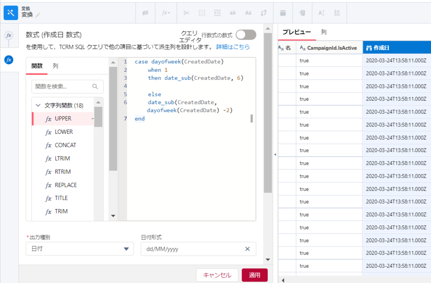Switch to the 列 tab in formula panel

coord(56,66)
